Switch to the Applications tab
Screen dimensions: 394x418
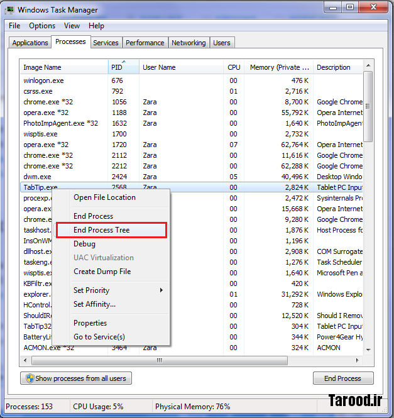coord(30,43)
